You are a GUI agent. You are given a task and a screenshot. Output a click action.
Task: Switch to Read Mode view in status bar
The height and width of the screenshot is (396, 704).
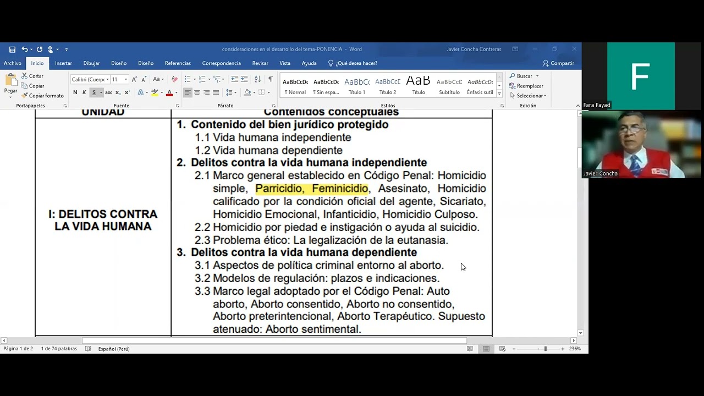pos(470,349)
